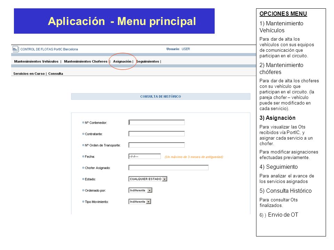Click the Nº Orden de Transporte field

(157, 145)
